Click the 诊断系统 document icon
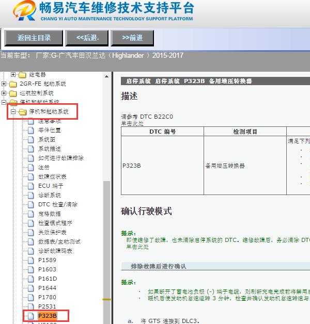 (31, 195)
